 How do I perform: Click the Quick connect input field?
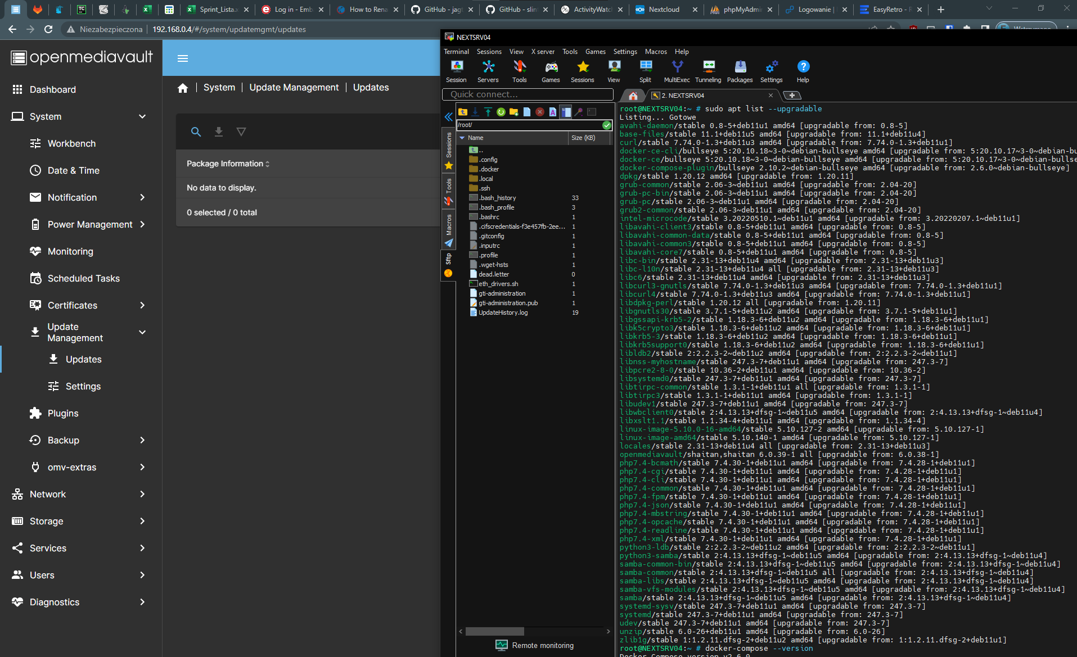click(528, 94)
